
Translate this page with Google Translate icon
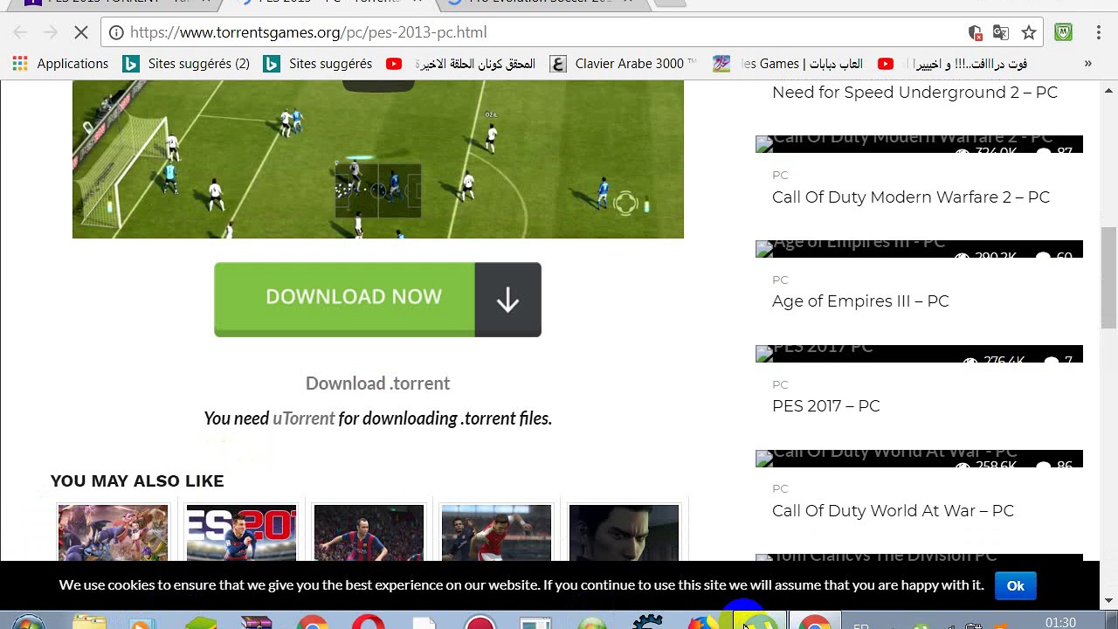(1001, 32)
